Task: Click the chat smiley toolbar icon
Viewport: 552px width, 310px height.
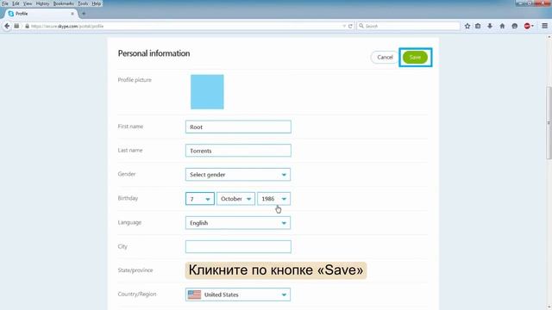Action: 515,26
